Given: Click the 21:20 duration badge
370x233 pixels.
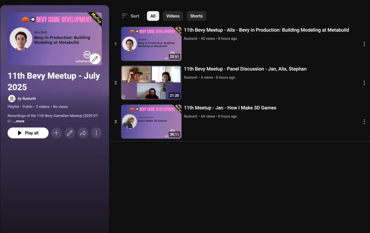Looking at the screenshot, I should (174, 95).
